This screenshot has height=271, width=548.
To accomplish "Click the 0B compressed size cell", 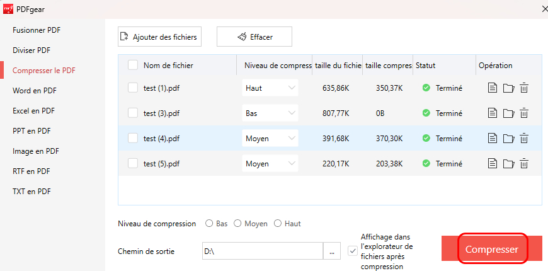I will pyautogui.click(x=380, y=113).
